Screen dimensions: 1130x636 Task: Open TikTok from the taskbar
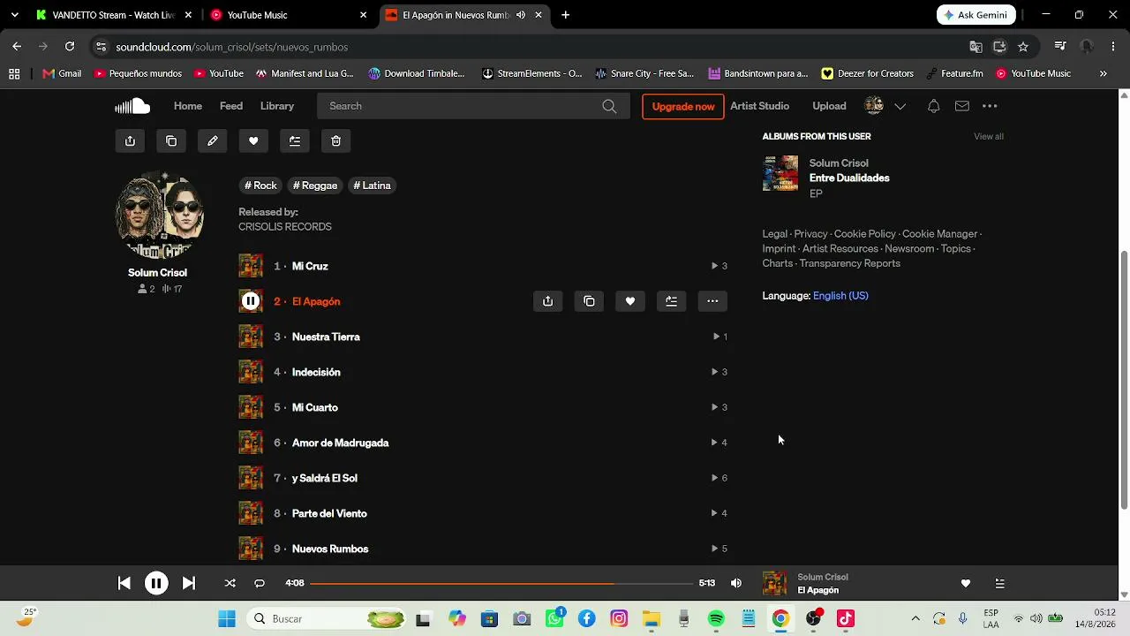pos(846,618)
